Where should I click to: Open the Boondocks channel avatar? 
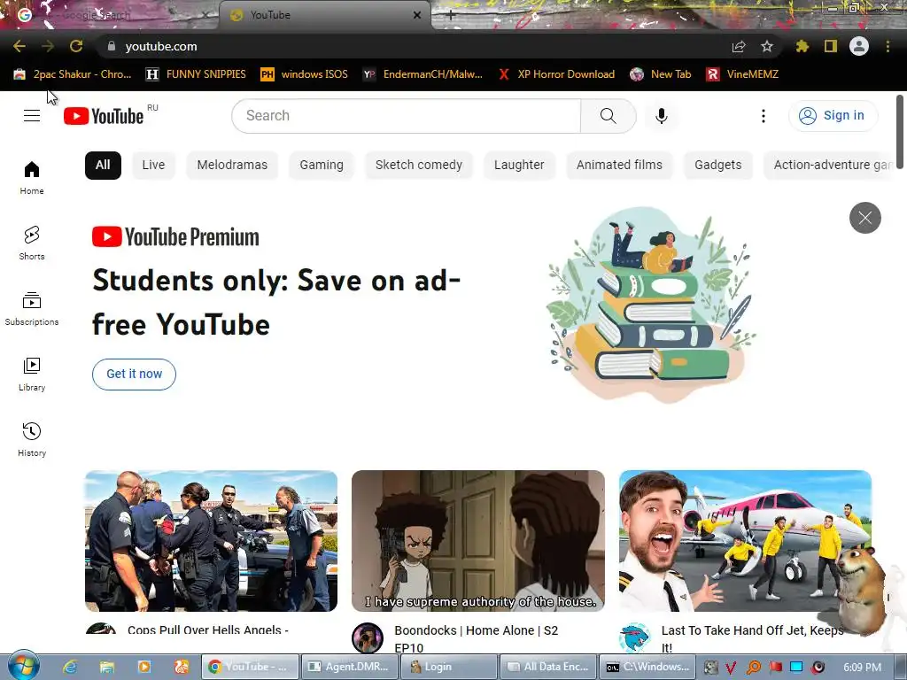368,638
